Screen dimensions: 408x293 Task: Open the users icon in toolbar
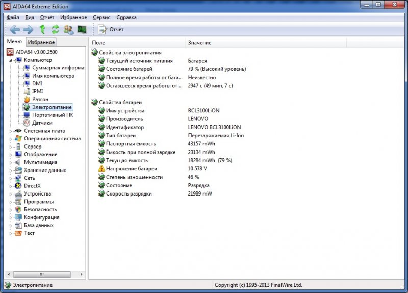click(68, 29)
